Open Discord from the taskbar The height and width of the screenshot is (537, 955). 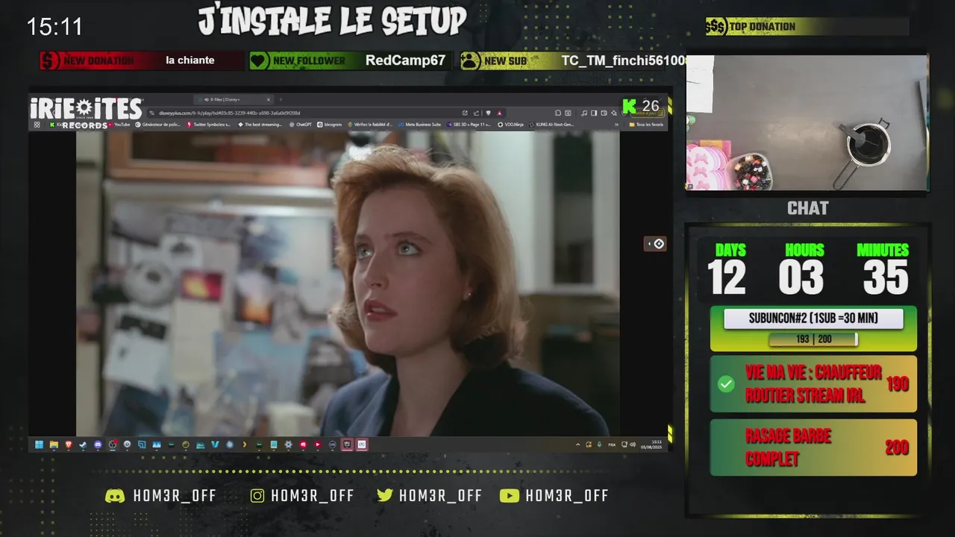point(98,445)
